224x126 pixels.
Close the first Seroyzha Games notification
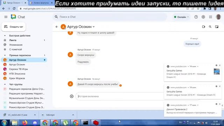tap(220, 65)
